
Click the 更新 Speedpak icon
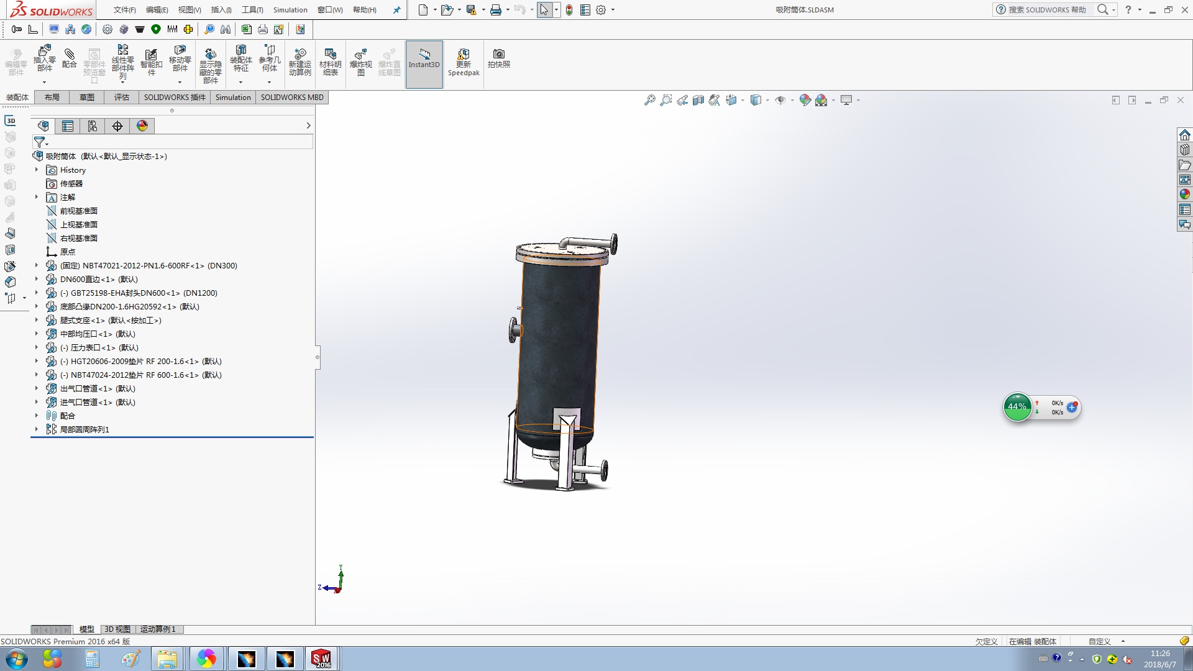[x=464, y=62]
